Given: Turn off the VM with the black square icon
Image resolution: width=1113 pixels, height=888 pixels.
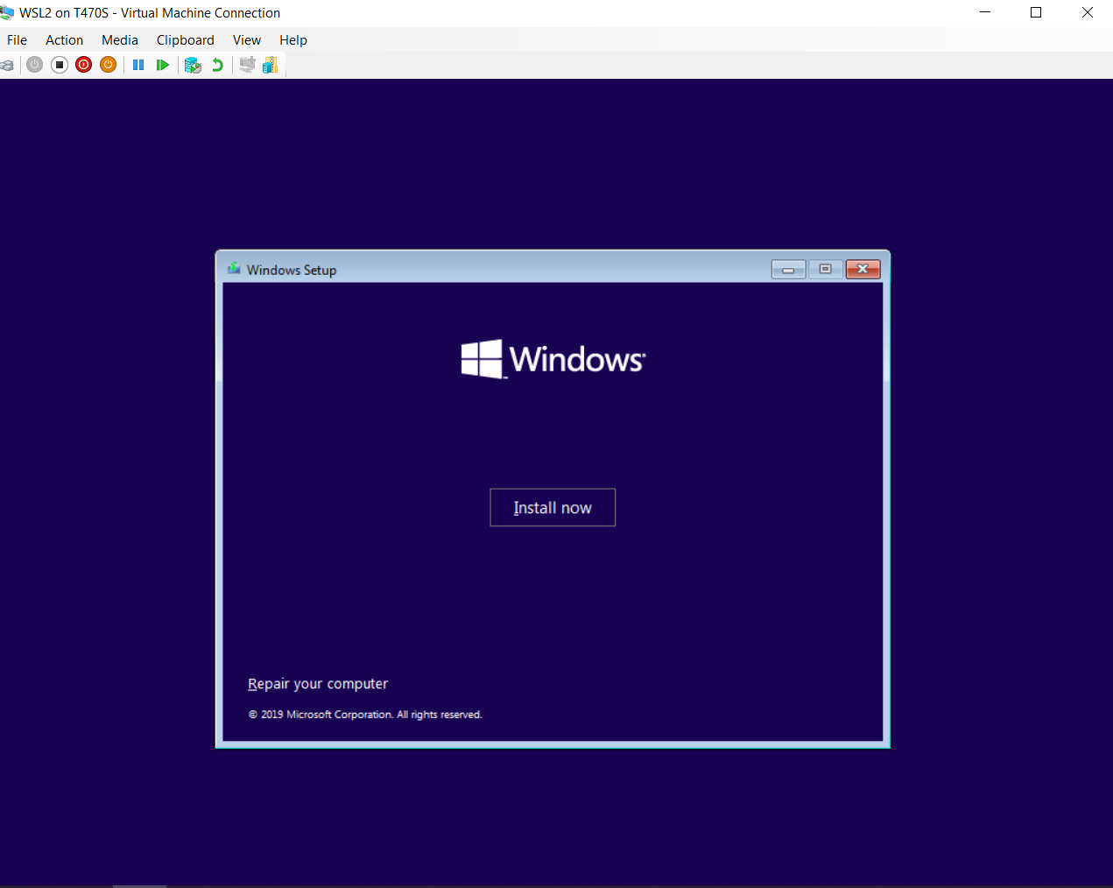Looking at the screenshot, I should click(60, 65).
